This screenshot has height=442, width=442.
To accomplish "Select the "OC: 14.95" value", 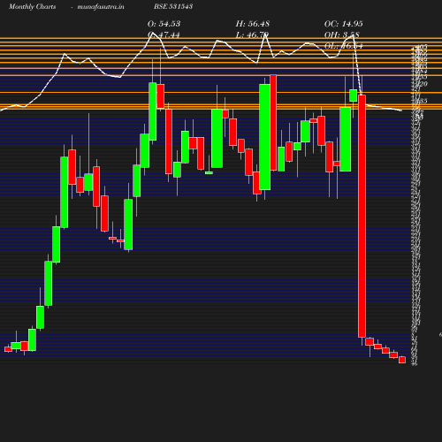I will (344, 24).
